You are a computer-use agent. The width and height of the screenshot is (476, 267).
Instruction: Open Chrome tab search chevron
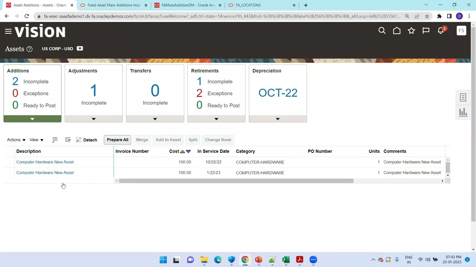(x=426, y=5)
